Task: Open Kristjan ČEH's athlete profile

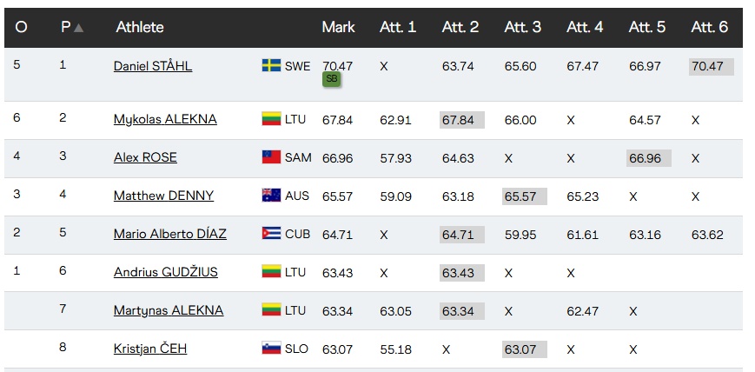Action: click(x=150, y=349)
